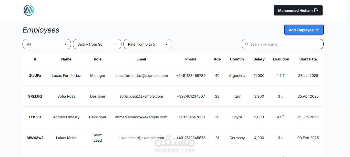Click the Name column header
The image size is (350, 157).
coord(66,59)
